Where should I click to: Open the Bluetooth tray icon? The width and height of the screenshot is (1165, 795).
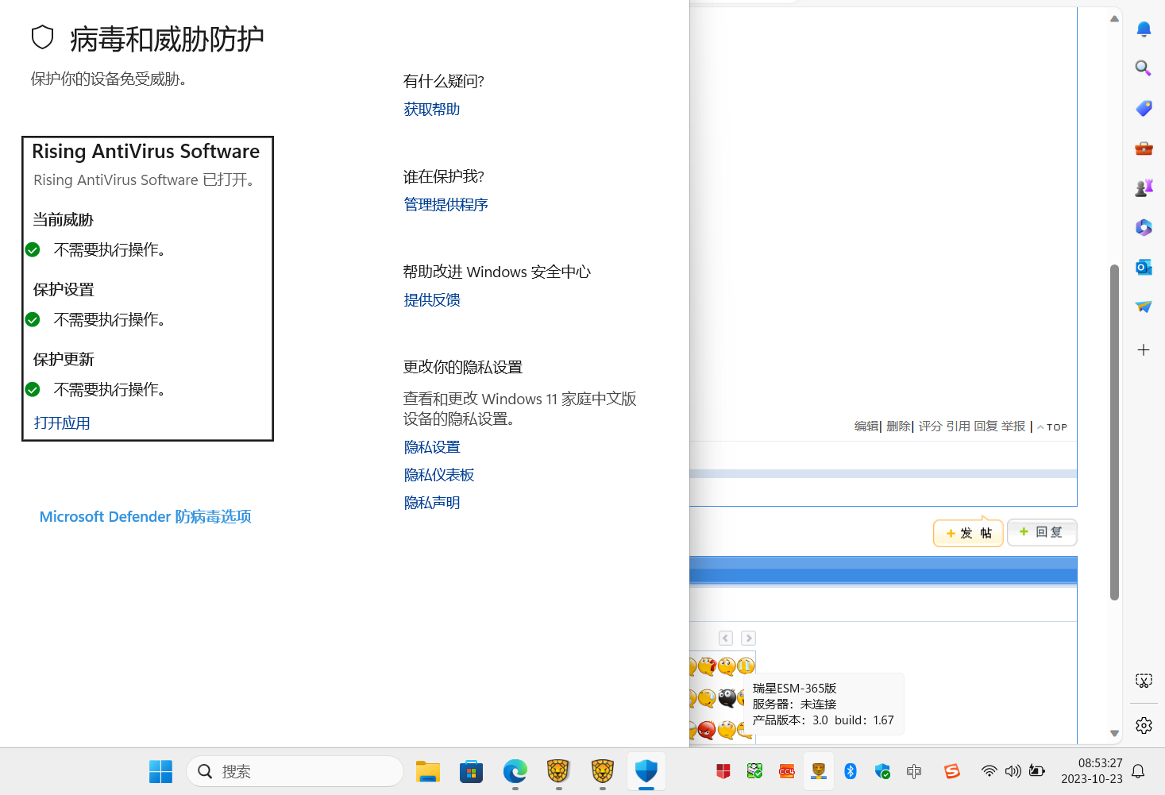[851, 771]
